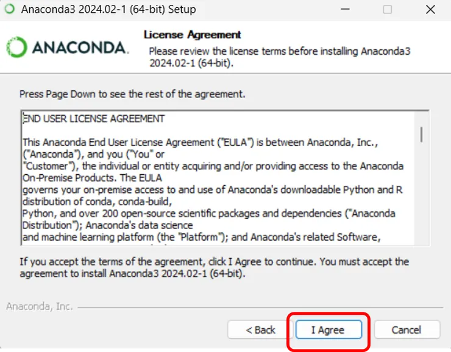This screenshot has width=451, height=352.
Task: Click the Anaconda, Inc. branding label
Action: pyautogui.click(x=39, y=306)
